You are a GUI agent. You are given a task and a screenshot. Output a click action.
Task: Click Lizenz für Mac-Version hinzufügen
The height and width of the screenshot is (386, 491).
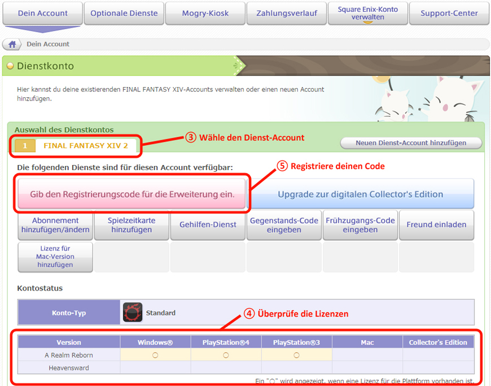point(55,257)
